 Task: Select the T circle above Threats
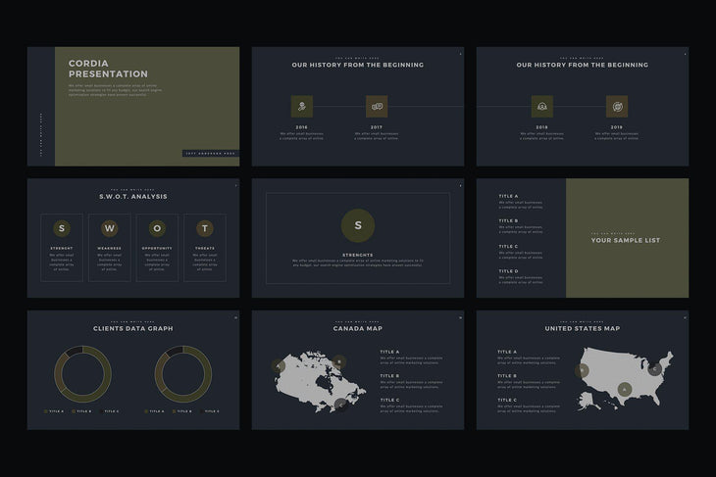(x=204, y=228)
